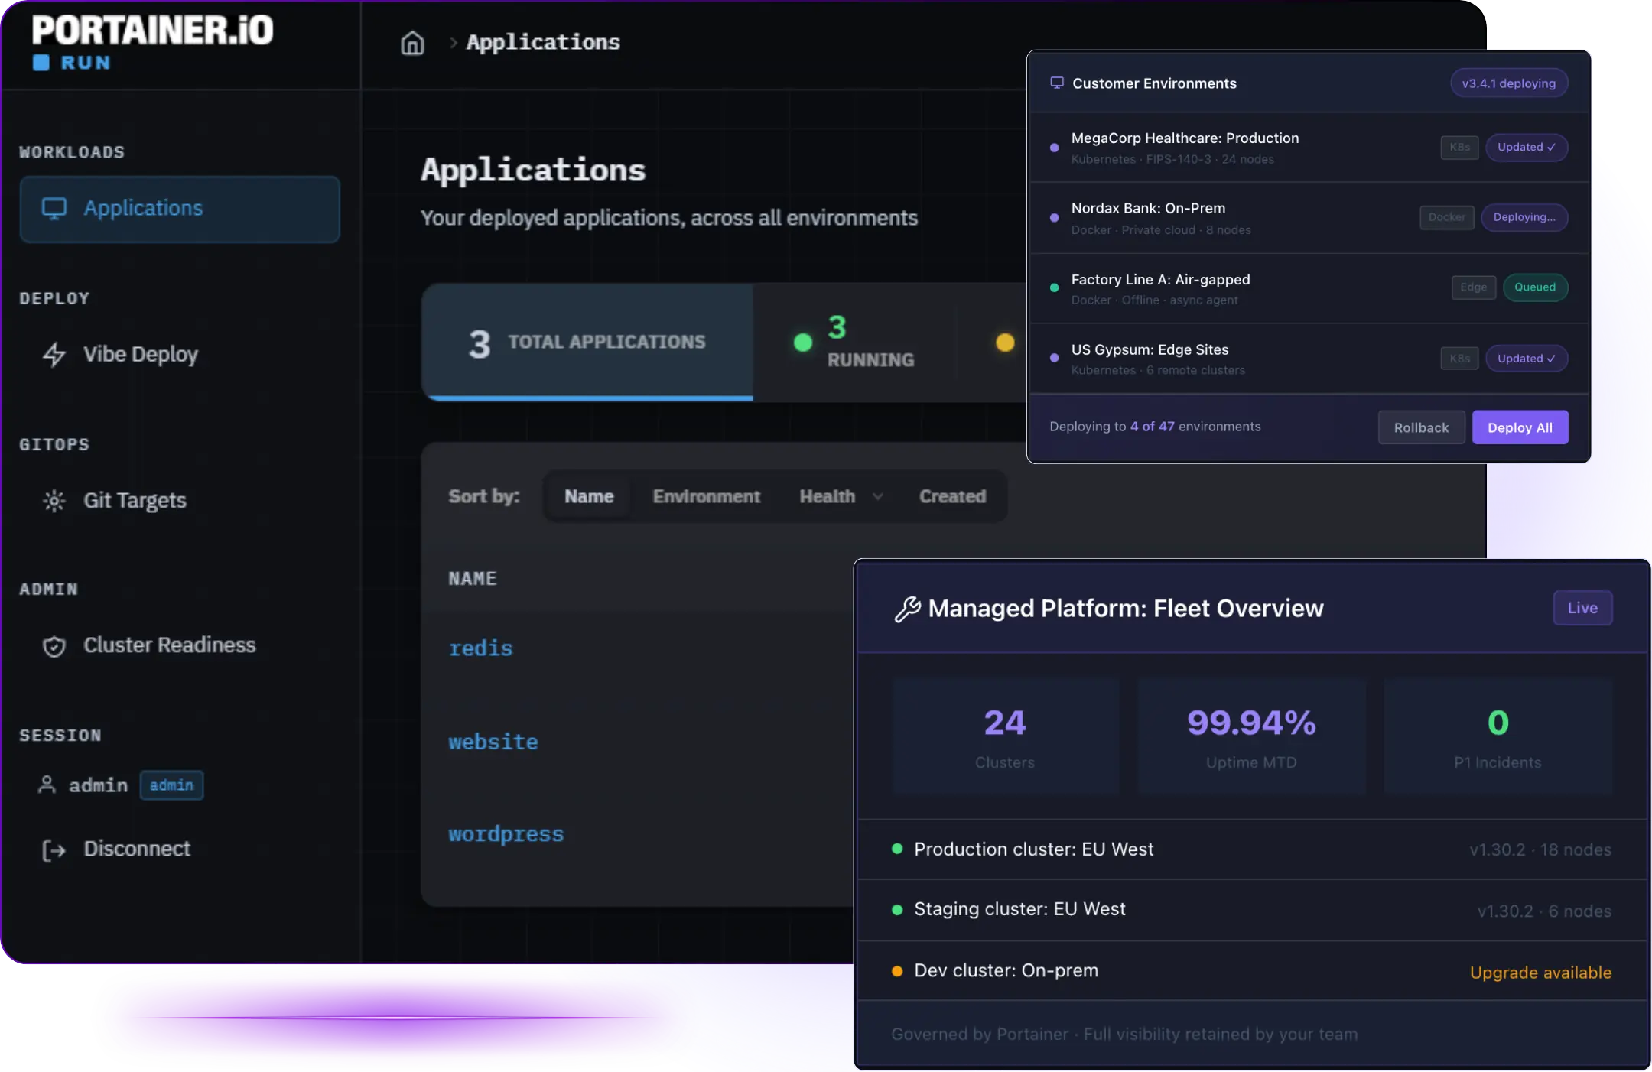
Task: Click the green dot beside Production cluster
Action: click(897, 849)
